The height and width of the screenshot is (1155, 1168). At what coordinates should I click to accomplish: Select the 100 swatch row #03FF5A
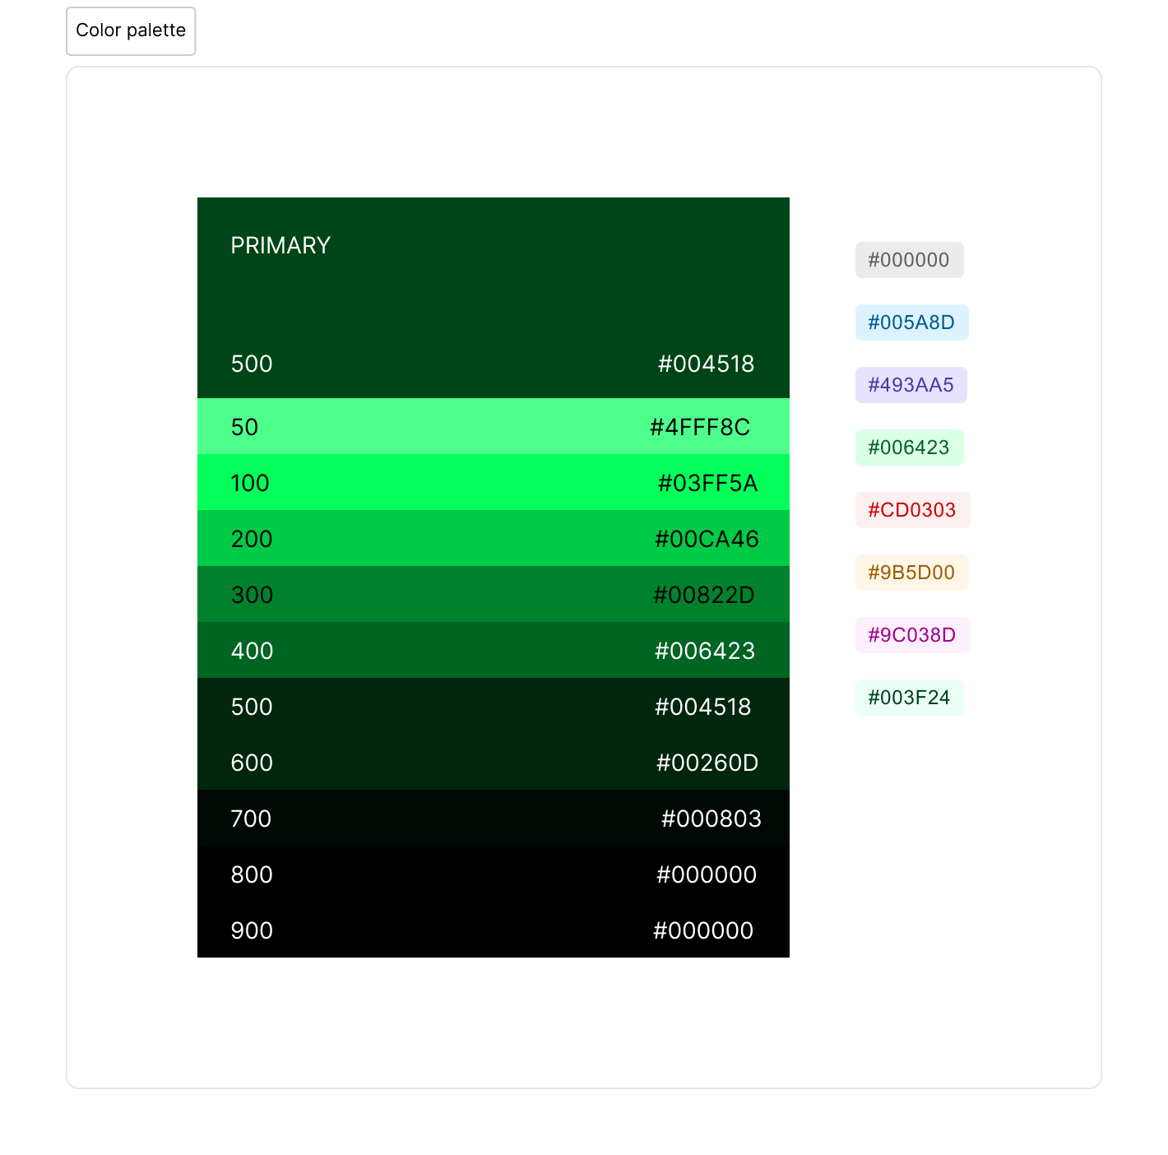pyautogui.click(x=494, y=482)
